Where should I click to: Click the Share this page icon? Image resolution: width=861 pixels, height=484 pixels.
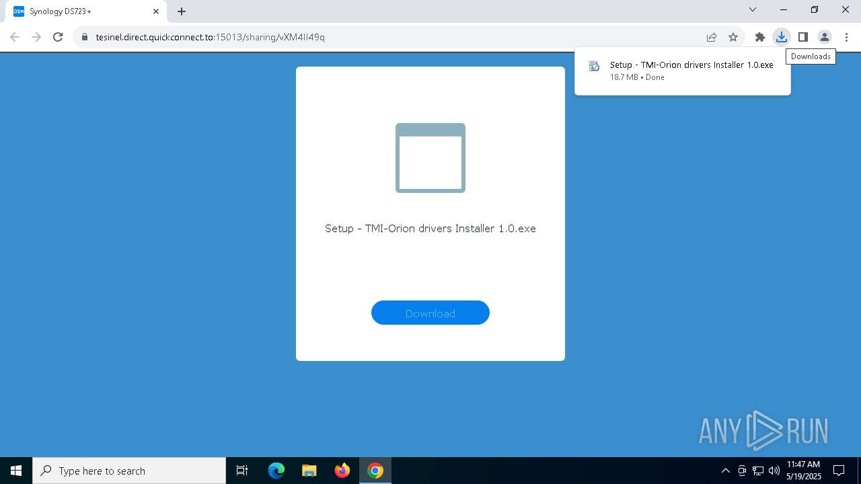coord(711,37)
